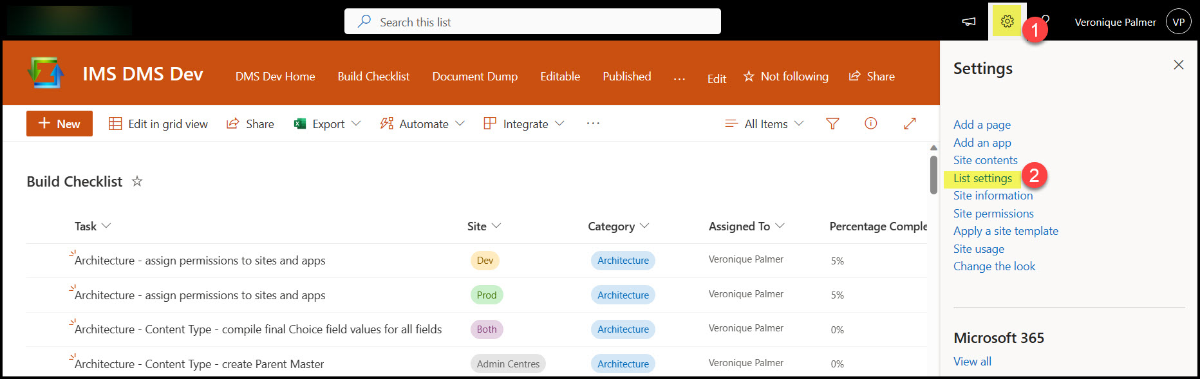Viewport: 1200px width, 379px height.
Task: Open the Settings gear icon
Action: (1008, 21)
